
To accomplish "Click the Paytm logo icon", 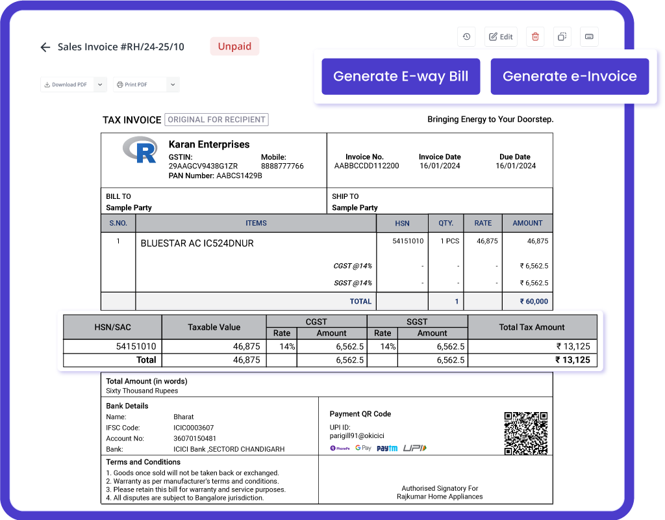I will 387,448.
